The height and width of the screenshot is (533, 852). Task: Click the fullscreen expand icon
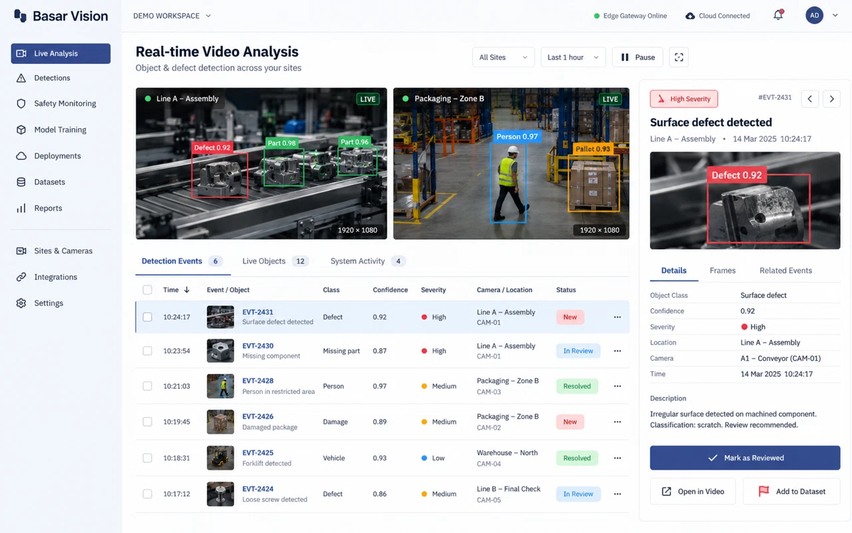(x=679, y=57)
